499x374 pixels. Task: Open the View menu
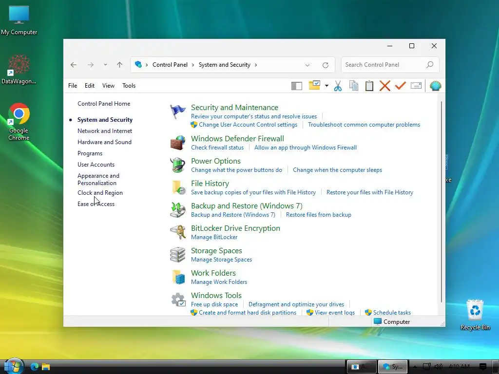108,86
